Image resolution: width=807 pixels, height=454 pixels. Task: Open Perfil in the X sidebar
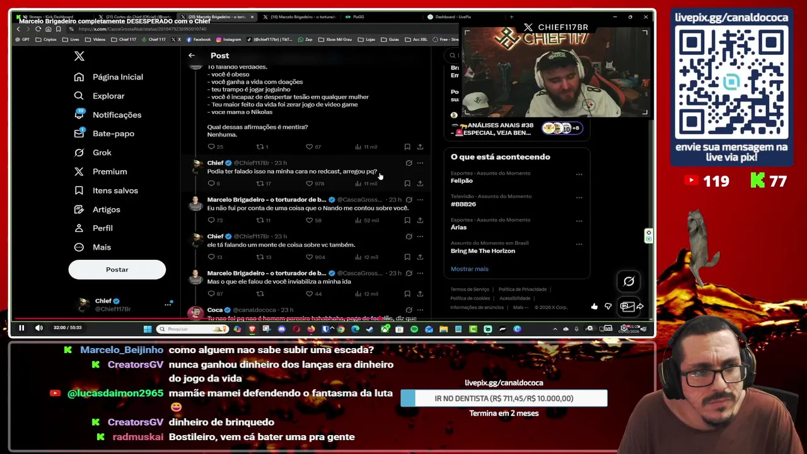point(93,228)
